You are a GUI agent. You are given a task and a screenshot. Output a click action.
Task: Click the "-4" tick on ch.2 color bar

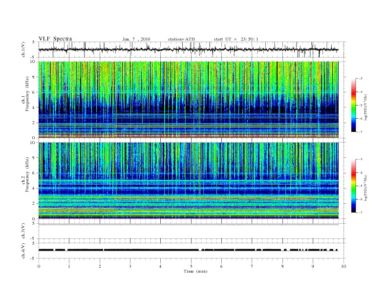tap(361, 172)
